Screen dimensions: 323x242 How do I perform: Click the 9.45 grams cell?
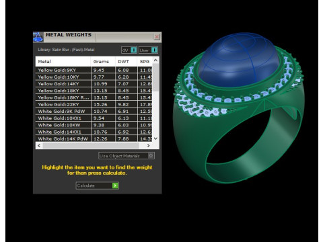(x=103, y=70)
